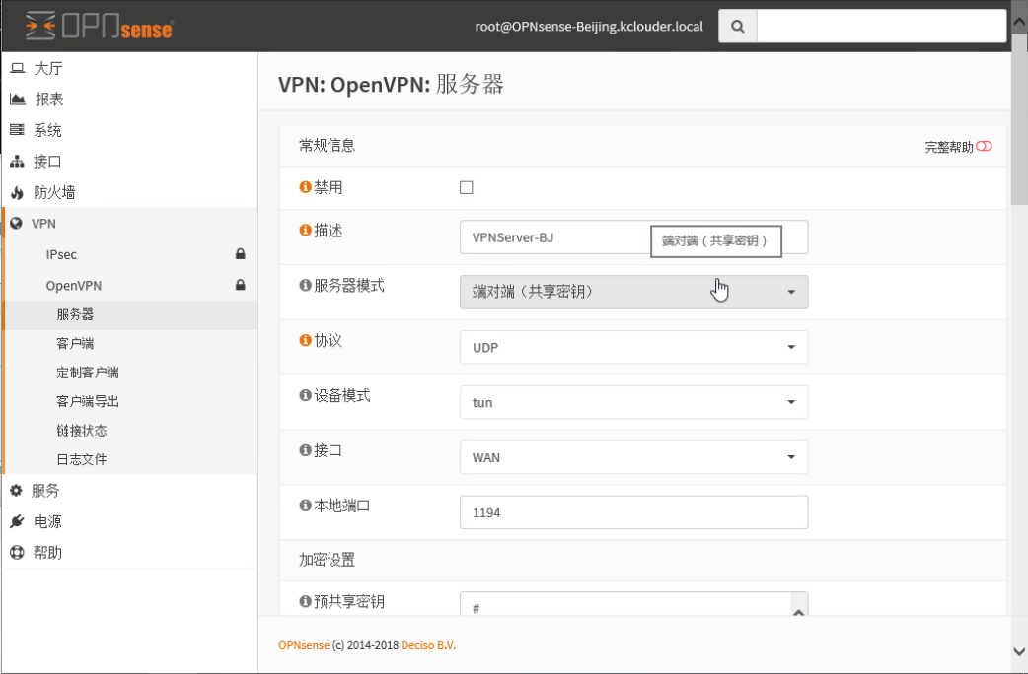The image size is (1028, 674).
Task: Show help info icon for 禁用
Action: (x=305, y=187)
